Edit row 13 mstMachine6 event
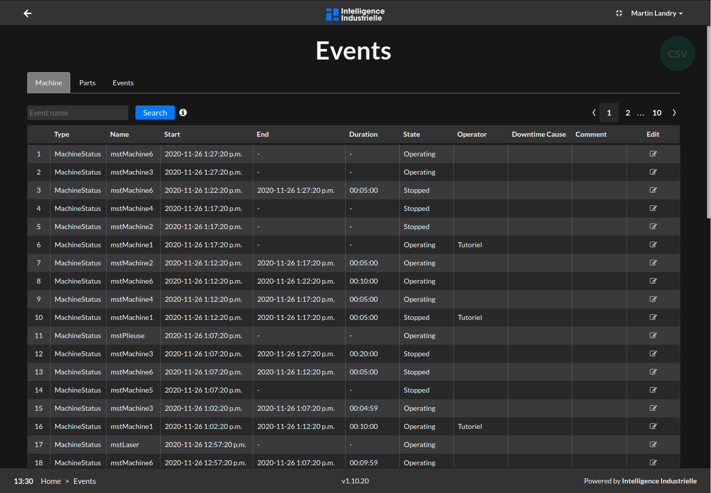711x493 pixels. [x=653, y=372]
